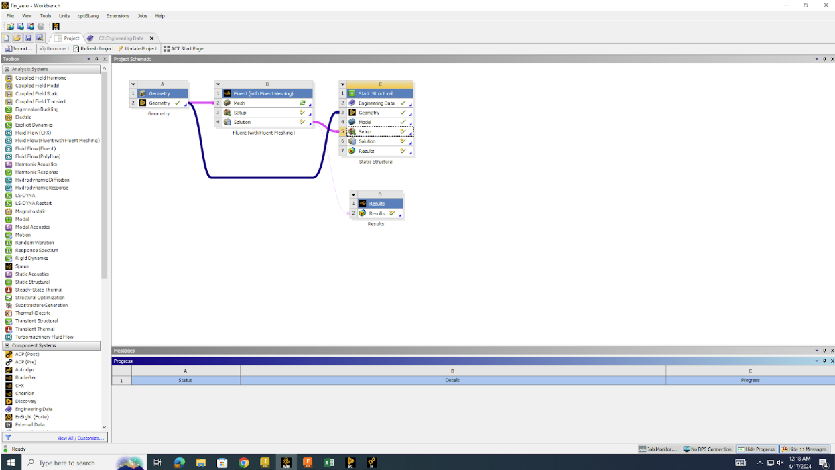Select Static Structural in Toolbox list
This screenshot has height=470, width=835.
[32, 282]
